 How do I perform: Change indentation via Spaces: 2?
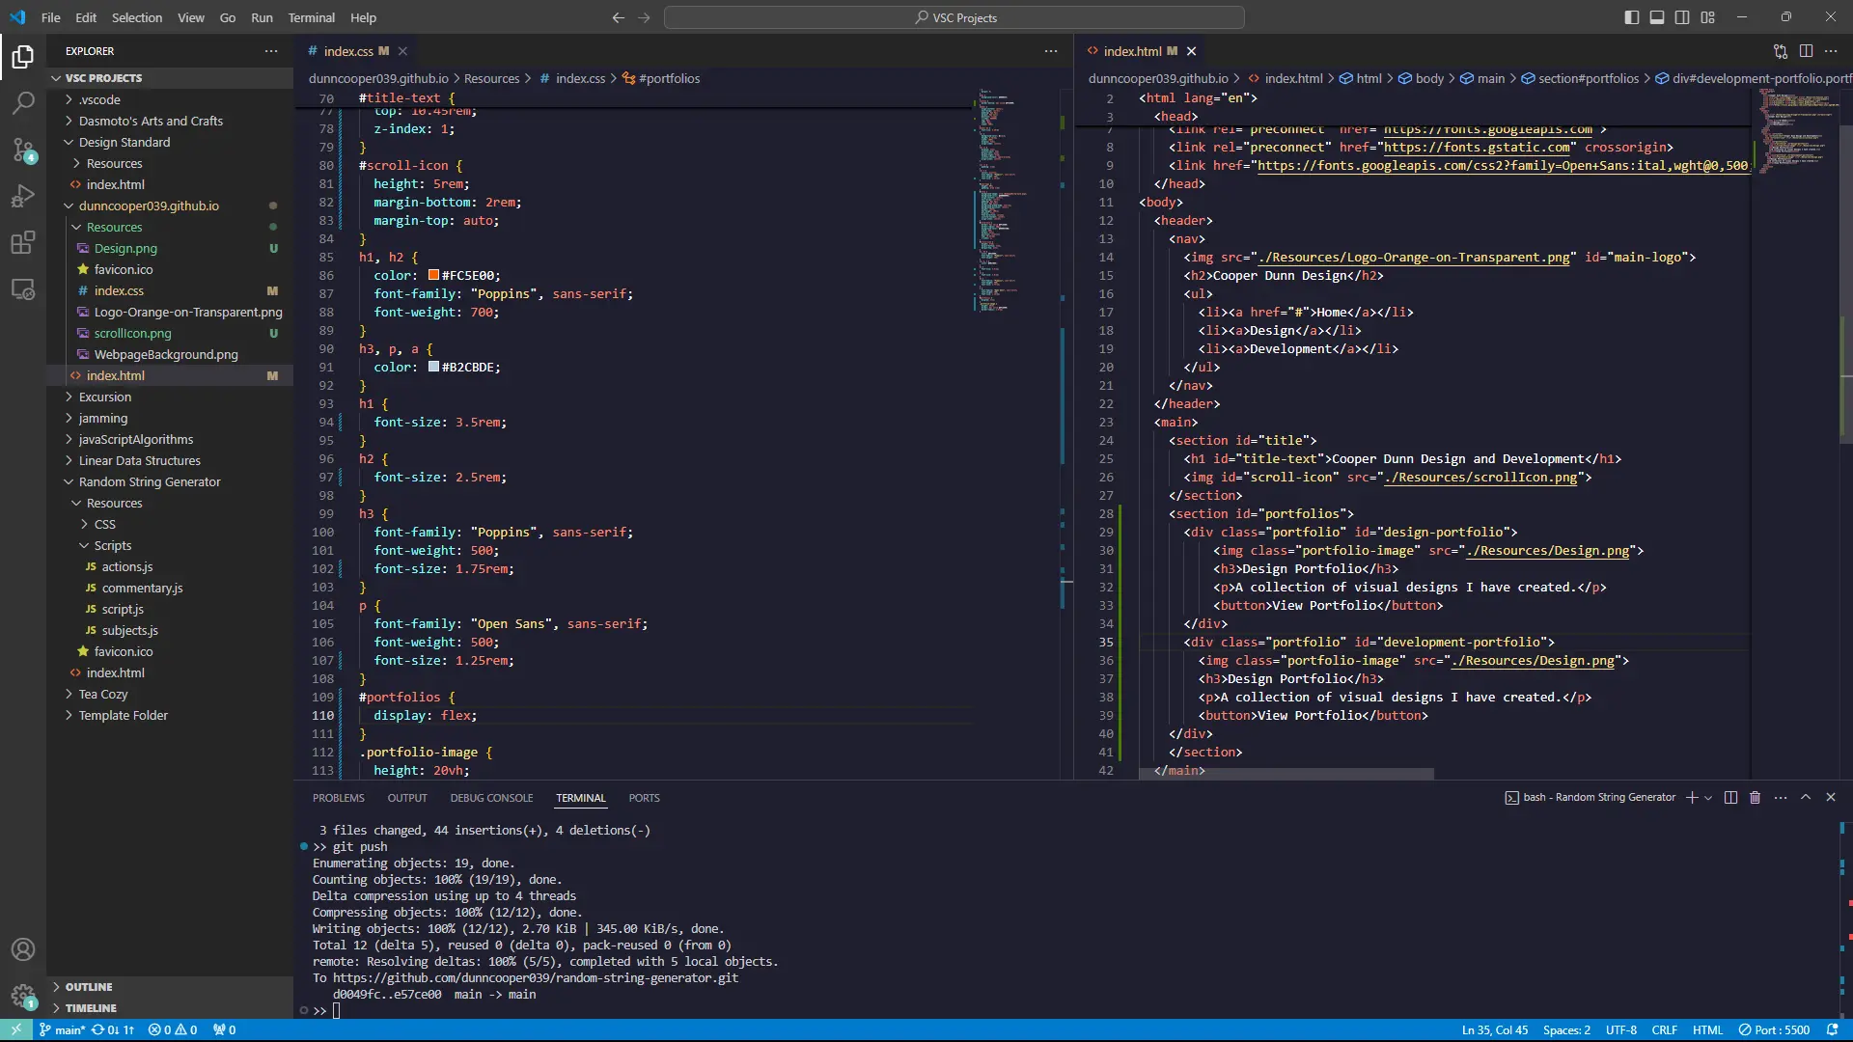pos(1566,1029)
